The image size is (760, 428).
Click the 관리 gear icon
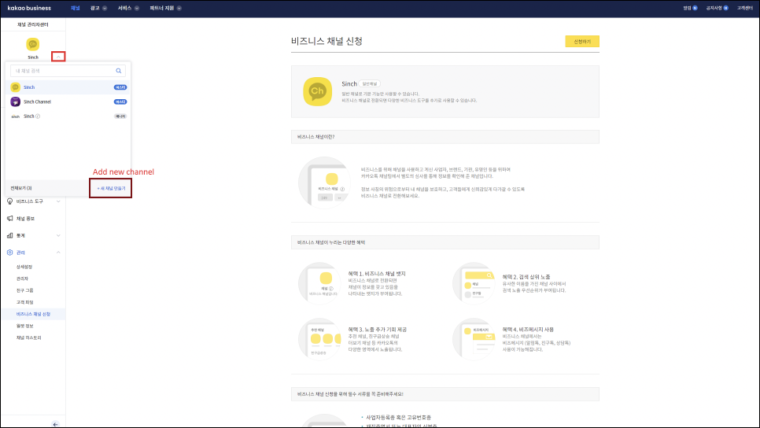(9, 253)
